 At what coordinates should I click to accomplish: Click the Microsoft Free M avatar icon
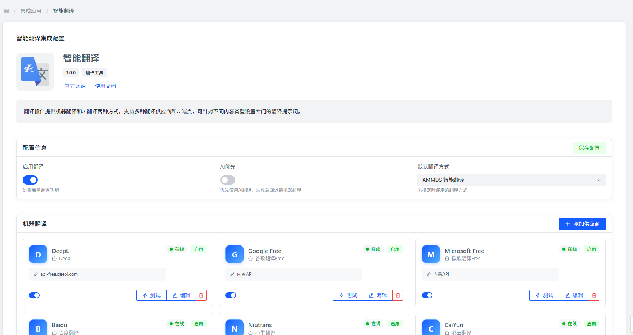(x=431, y=254)
